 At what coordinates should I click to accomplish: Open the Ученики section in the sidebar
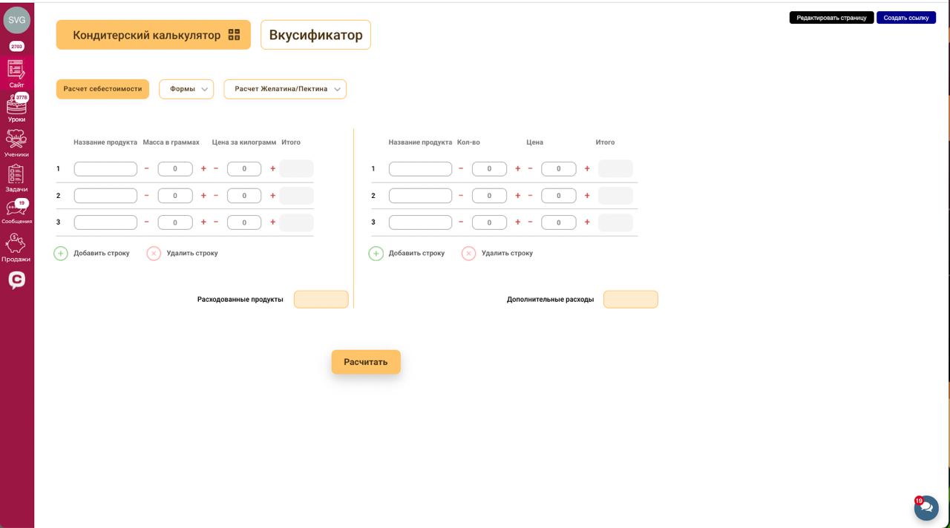pos(16,143)
